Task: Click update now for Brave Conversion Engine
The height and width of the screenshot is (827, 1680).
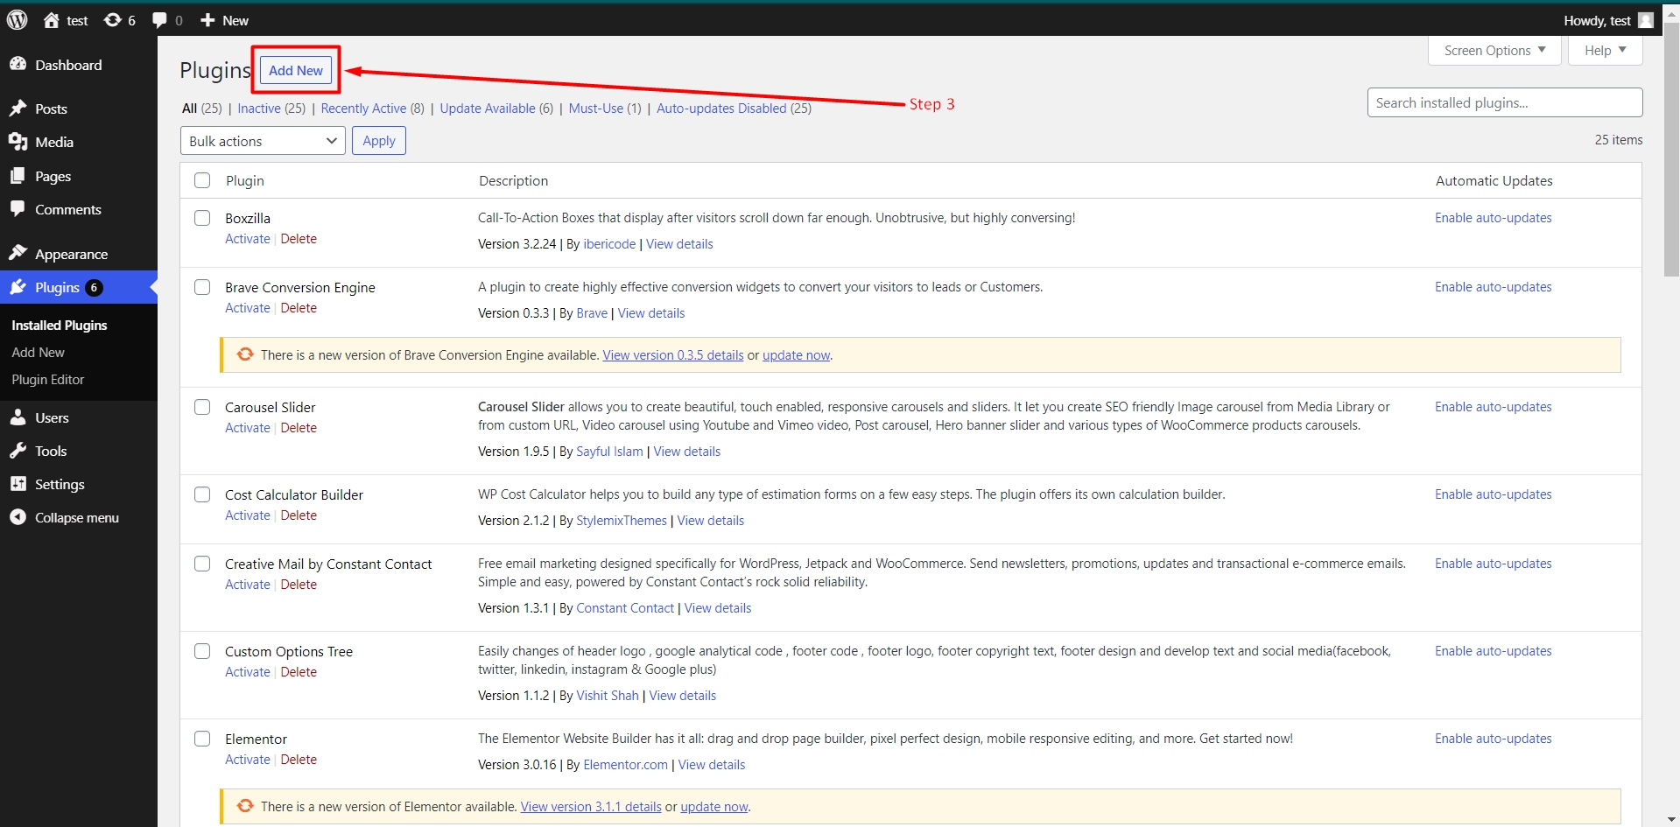Action: click(x=796, y=355)
